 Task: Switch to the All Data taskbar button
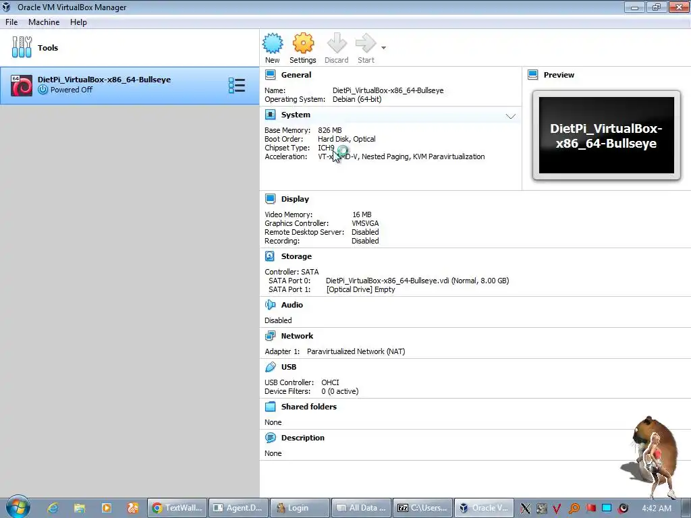[x=361, y=508]
